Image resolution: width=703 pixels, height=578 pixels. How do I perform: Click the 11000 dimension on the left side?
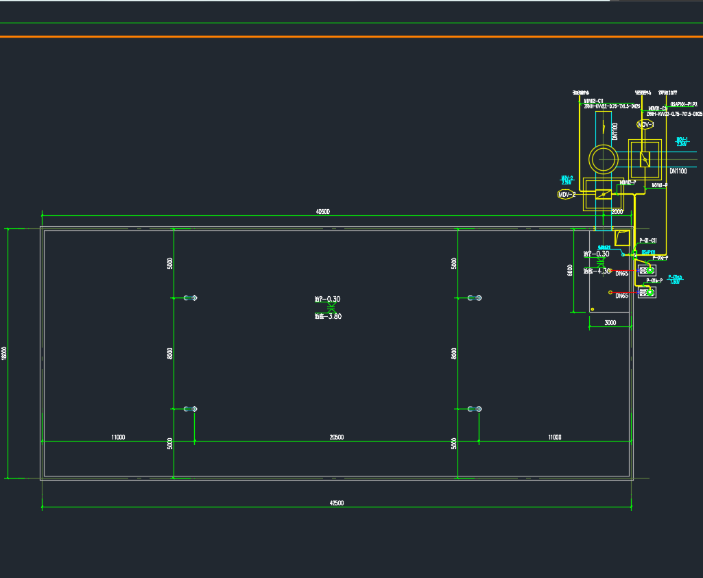119,437
